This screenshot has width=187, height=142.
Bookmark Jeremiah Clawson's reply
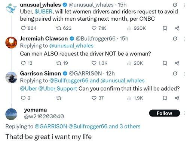(x=165, y=63)
